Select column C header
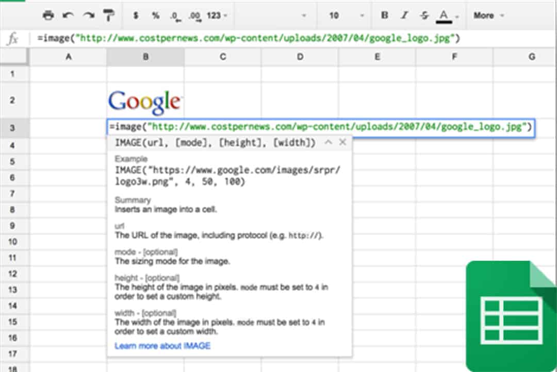This screenshot has width=557, height=372. (x=223, y=57)
